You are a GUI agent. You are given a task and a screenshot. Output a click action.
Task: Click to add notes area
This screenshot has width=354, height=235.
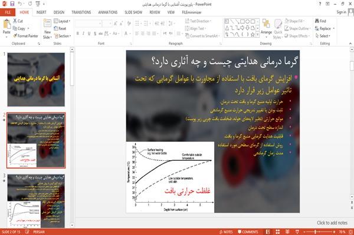click(332, 223)
